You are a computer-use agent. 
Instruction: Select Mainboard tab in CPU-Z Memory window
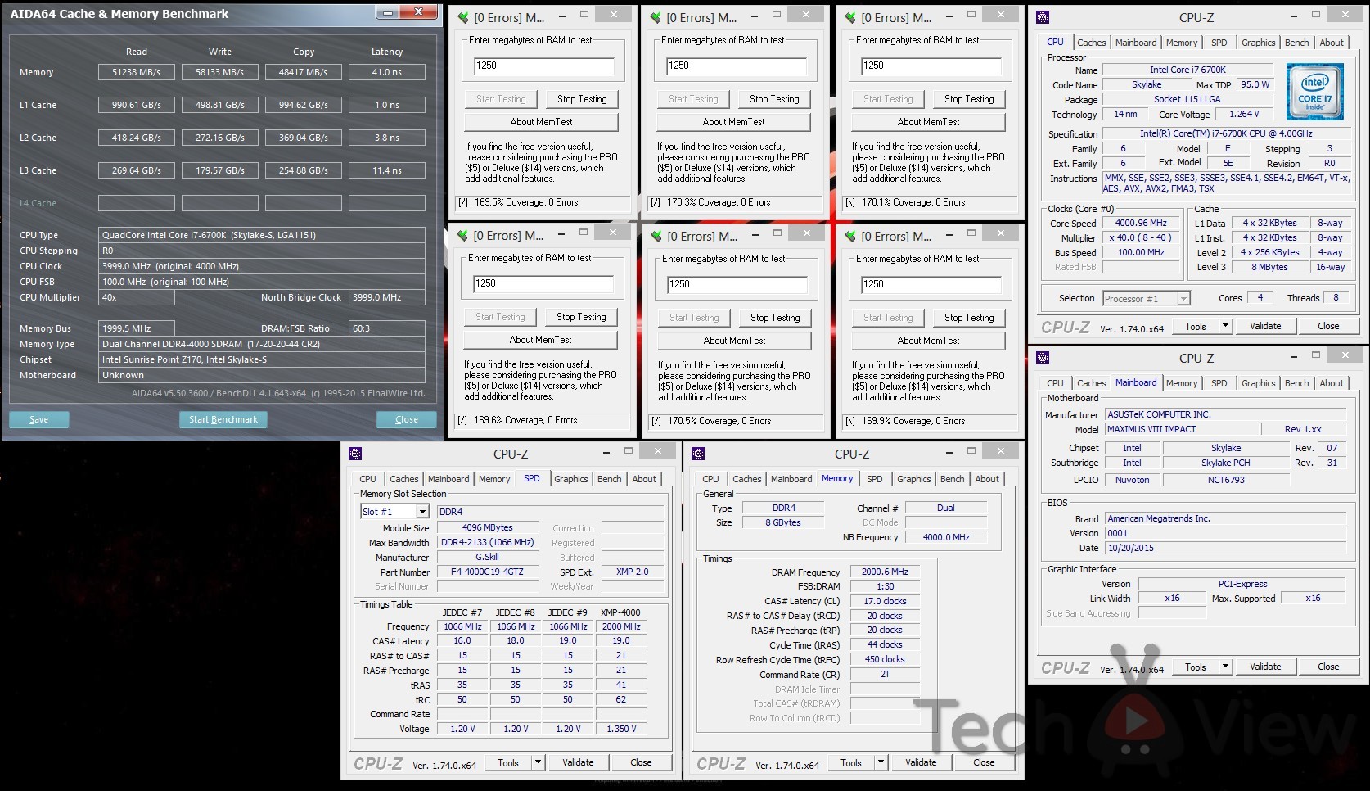[791, 479]
